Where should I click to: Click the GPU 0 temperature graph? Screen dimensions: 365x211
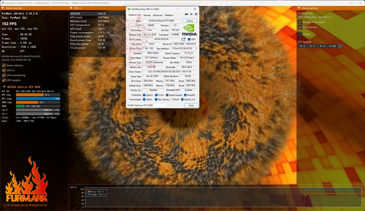tap(223, 197)
